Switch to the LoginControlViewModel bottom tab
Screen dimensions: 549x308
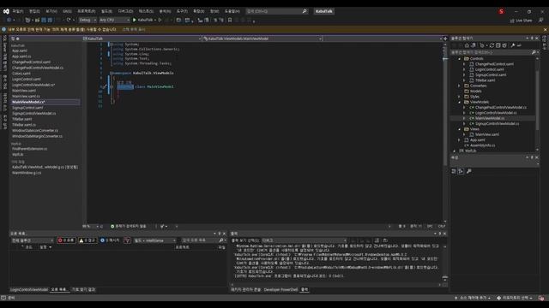coord(29,290)
